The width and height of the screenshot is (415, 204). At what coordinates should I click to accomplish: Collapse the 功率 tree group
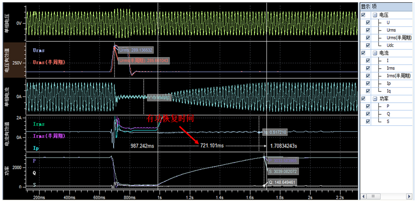point(375,98)
